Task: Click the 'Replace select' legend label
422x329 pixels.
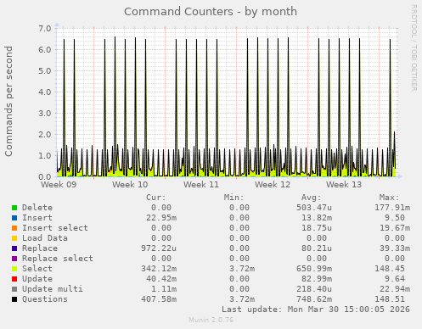Action: [x=58, y=259]
